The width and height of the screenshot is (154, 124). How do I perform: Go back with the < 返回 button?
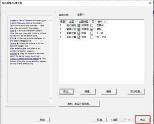[114, 120]
